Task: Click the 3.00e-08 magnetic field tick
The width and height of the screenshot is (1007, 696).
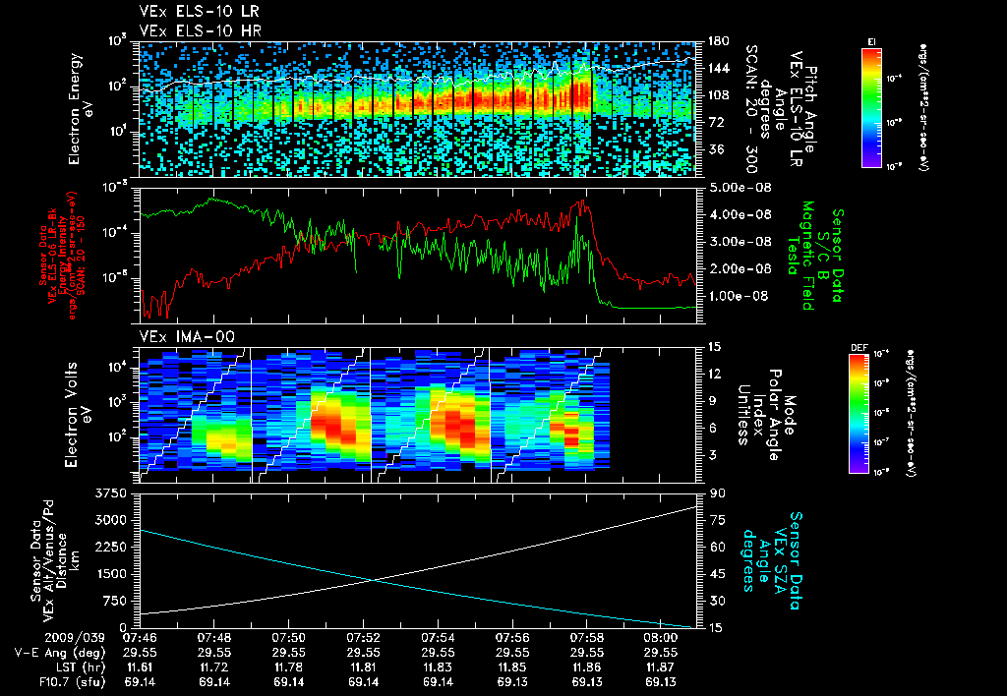Action: click(x=740, y=242)
